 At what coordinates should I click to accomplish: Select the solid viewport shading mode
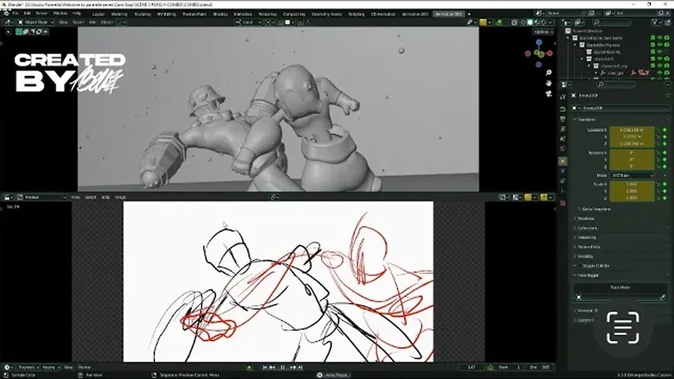(530, 23)
